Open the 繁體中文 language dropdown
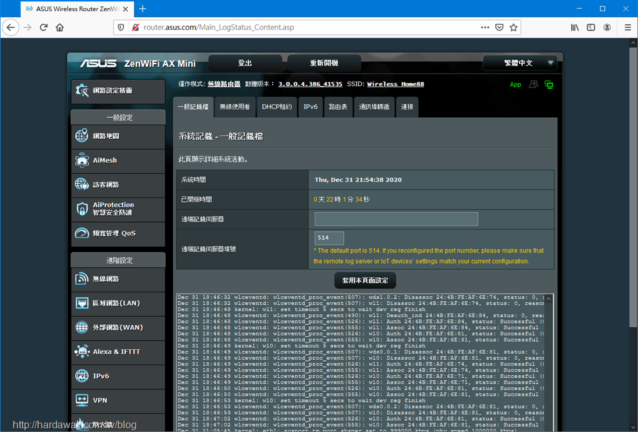 [x=520, y=63]
